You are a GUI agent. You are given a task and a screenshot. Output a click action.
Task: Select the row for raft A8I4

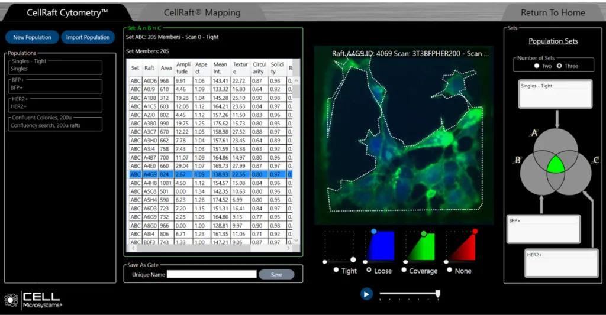(x=210, y=234)
